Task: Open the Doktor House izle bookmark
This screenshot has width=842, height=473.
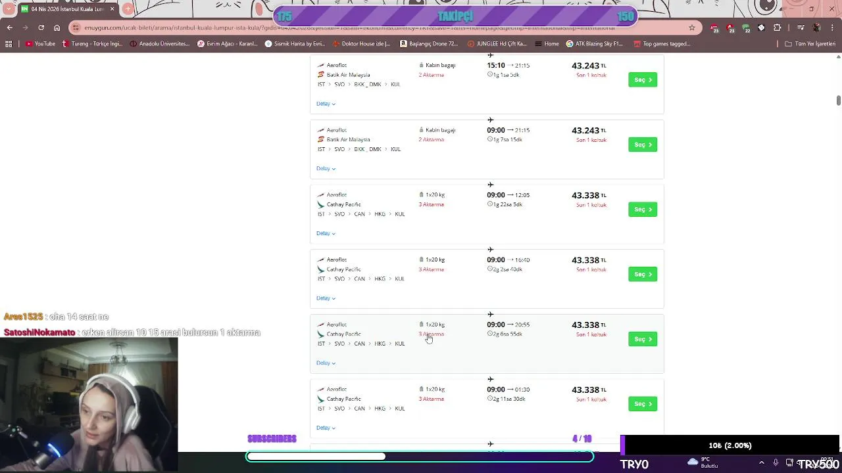Action: pyautogui.click(x=362, y=44)
